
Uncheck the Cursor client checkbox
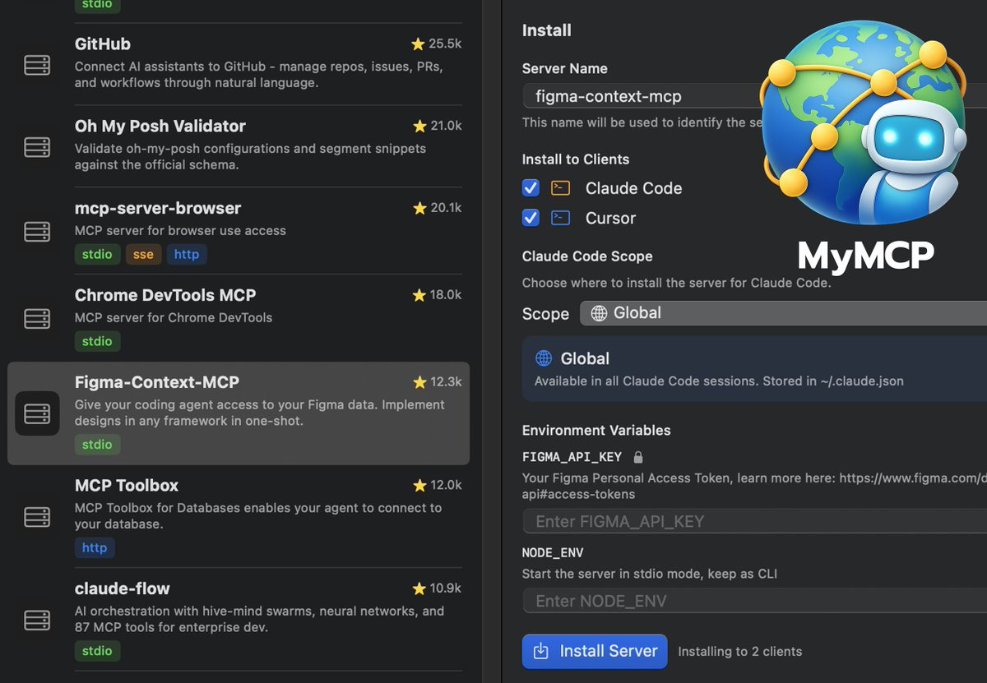click(x=531, y=218)
